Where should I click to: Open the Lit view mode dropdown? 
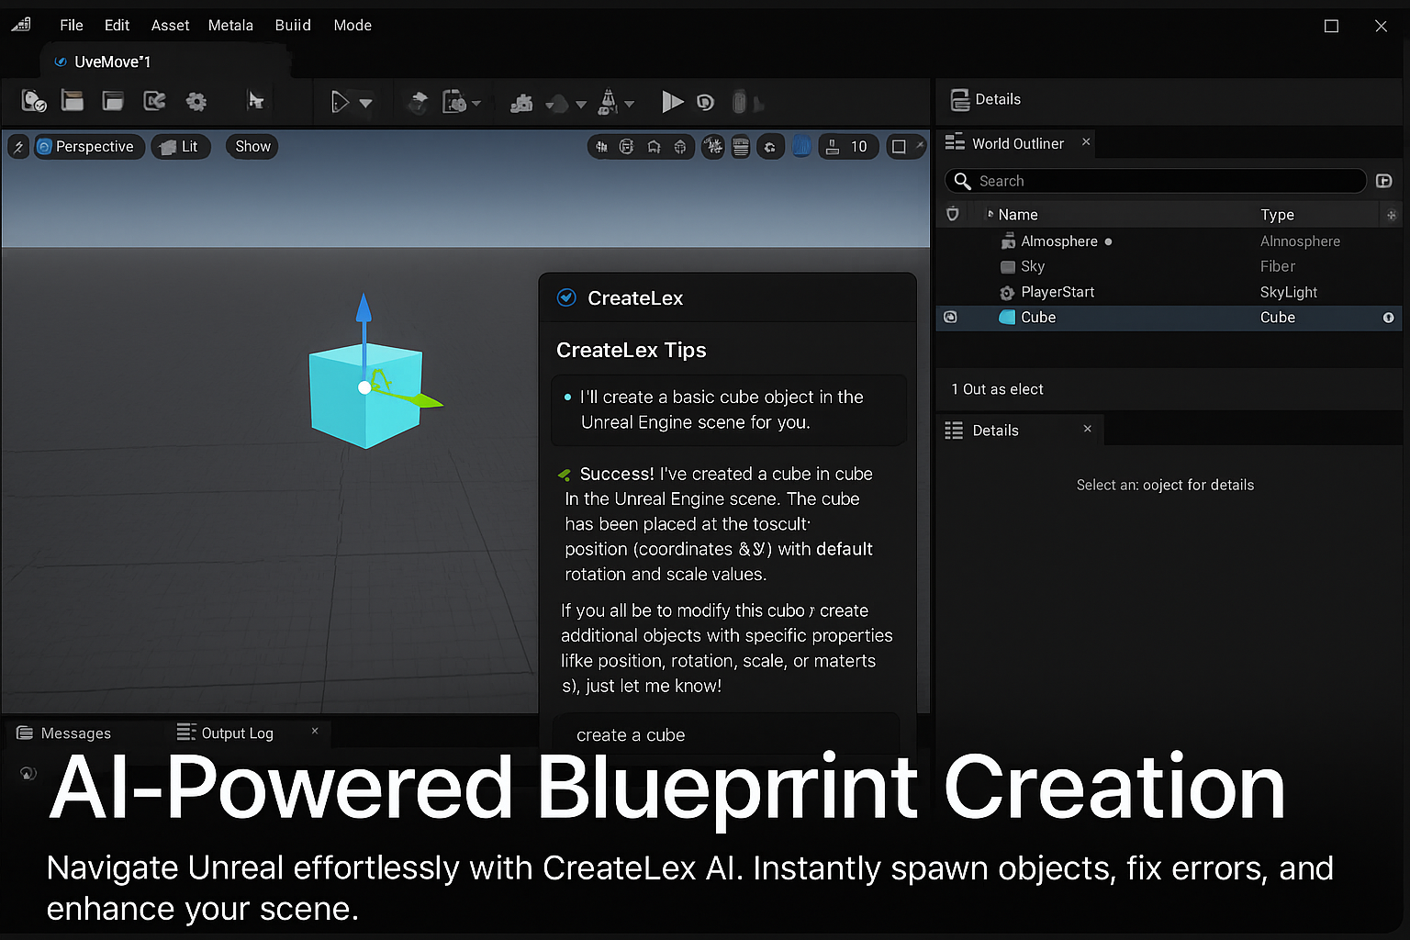tap(181, 147)
